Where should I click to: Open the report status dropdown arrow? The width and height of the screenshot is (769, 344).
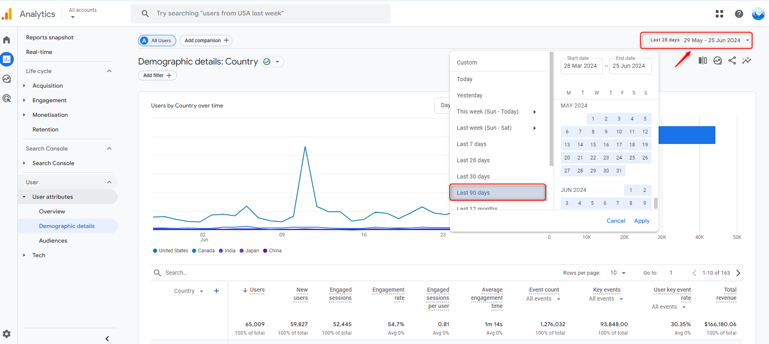coord(277,62)
